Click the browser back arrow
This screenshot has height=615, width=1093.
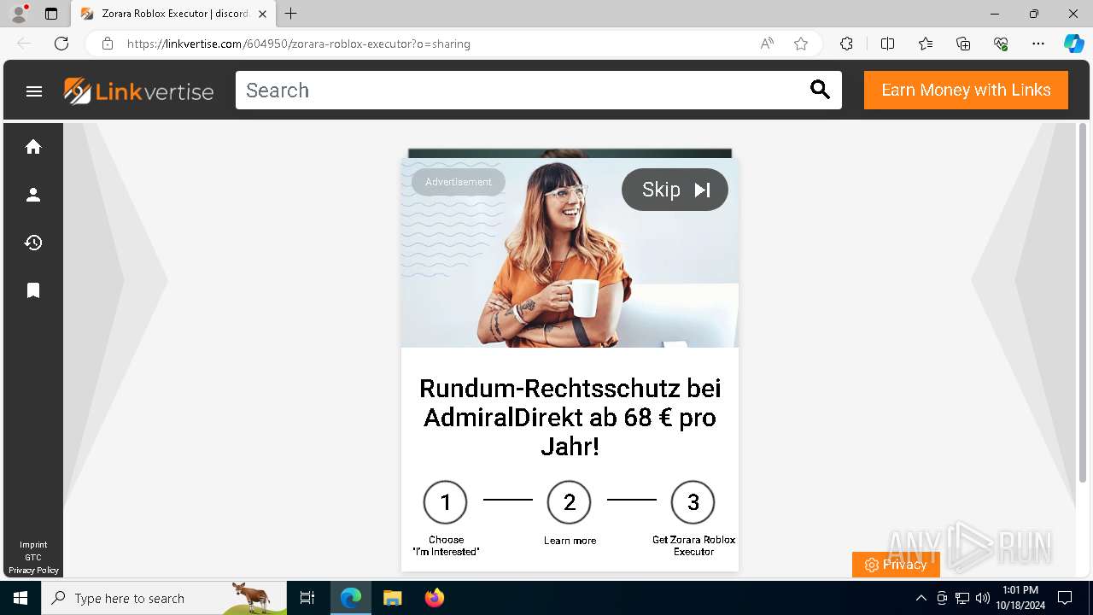[24, 44]
